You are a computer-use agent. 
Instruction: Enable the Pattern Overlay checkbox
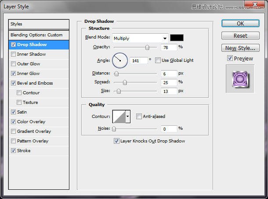tap(13, 141)
